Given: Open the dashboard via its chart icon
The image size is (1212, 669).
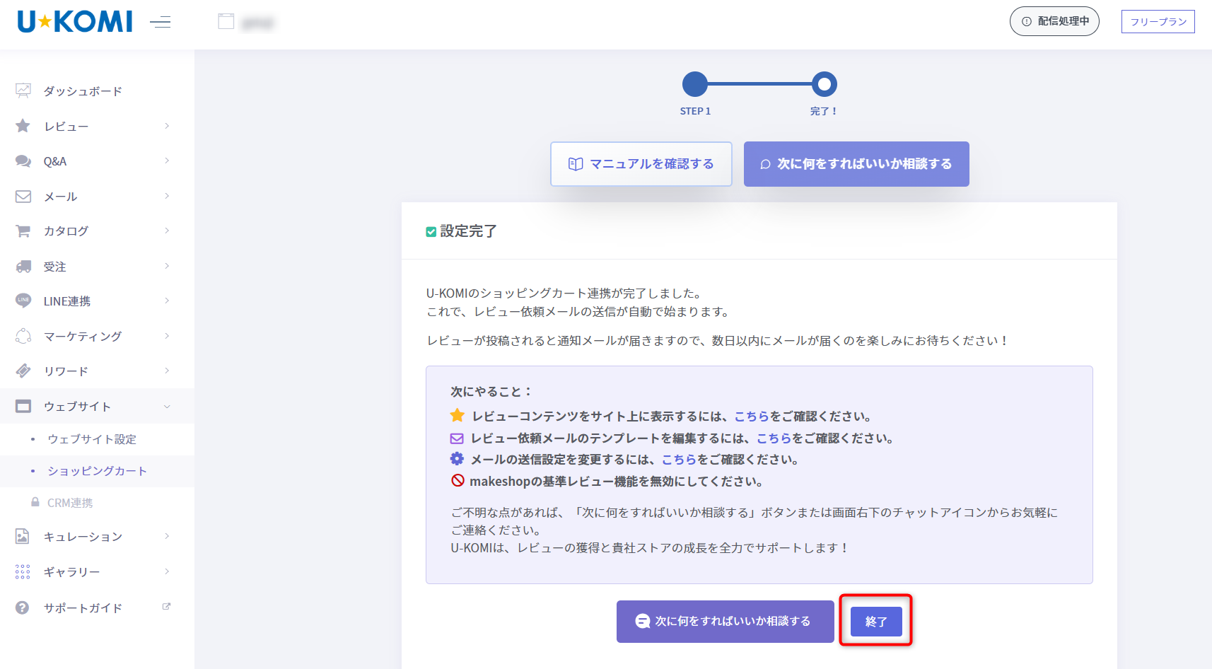Looking at the screenshot, I should coord(23,91).
